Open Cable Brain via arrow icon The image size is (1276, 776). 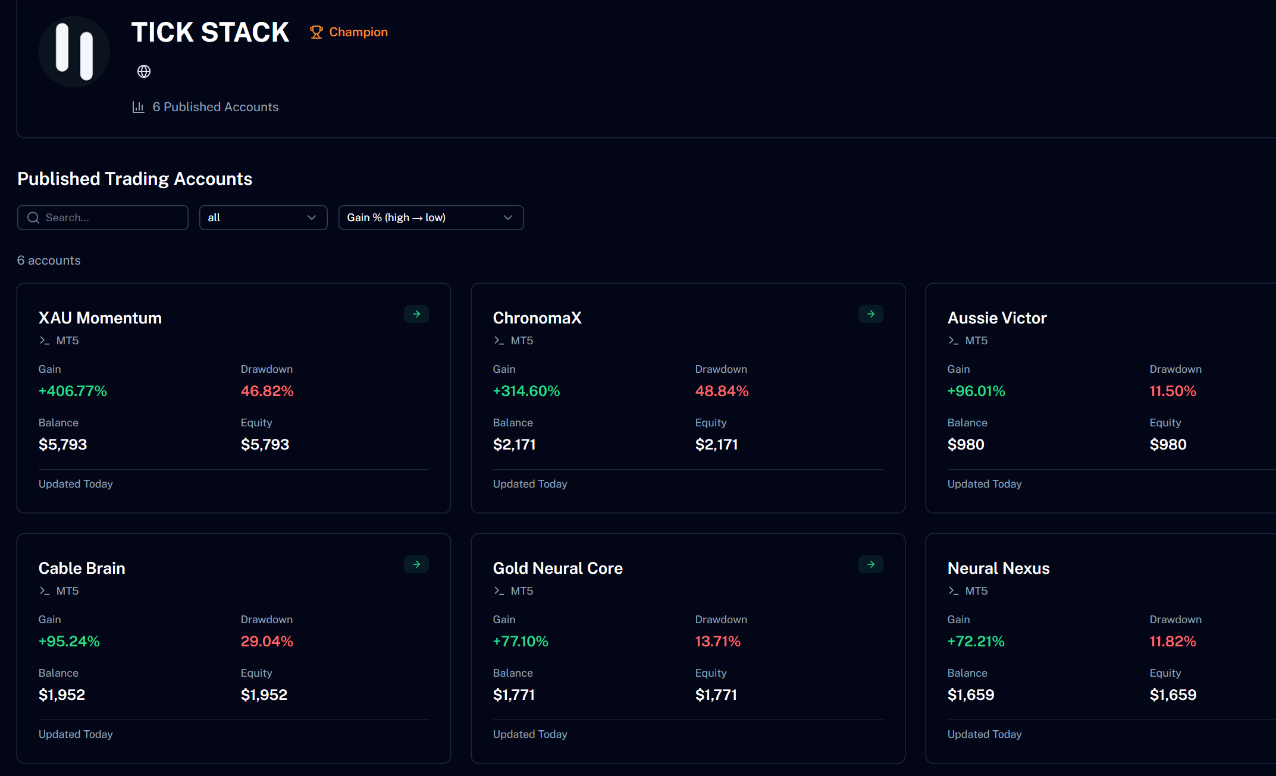pyautogui.click(x=416, y=564)
